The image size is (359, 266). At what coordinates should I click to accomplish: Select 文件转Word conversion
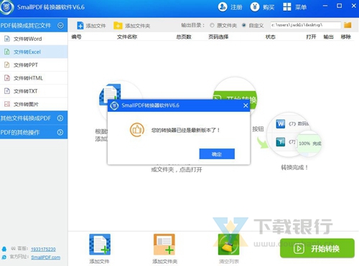click(34, 39)
